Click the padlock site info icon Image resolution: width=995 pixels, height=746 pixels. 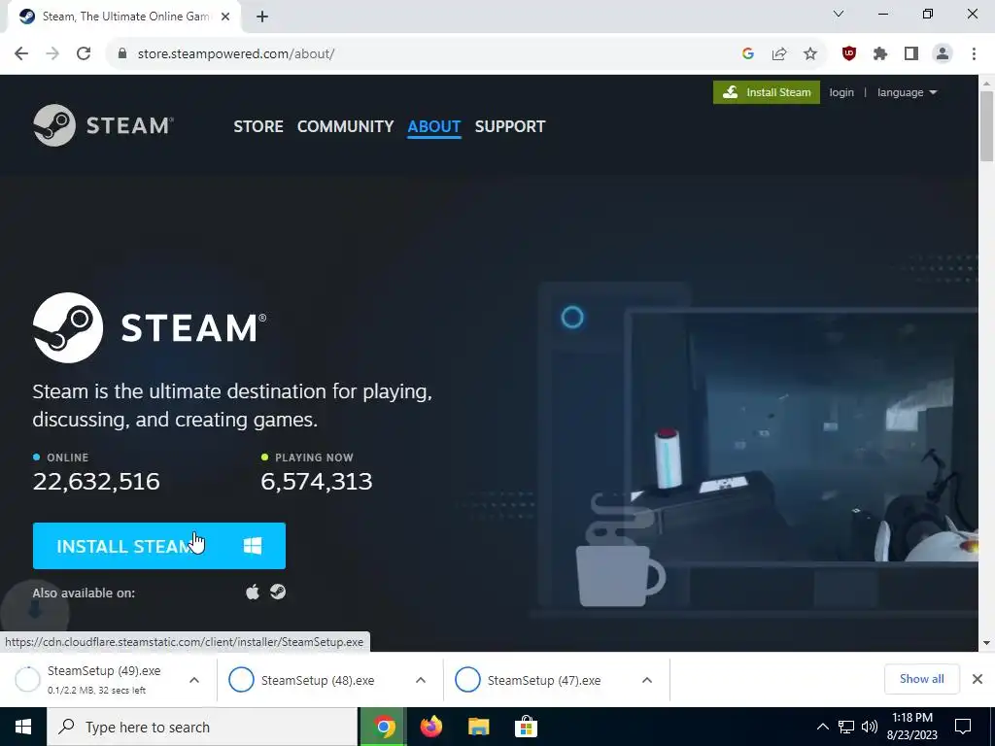[x=122, y=54]
